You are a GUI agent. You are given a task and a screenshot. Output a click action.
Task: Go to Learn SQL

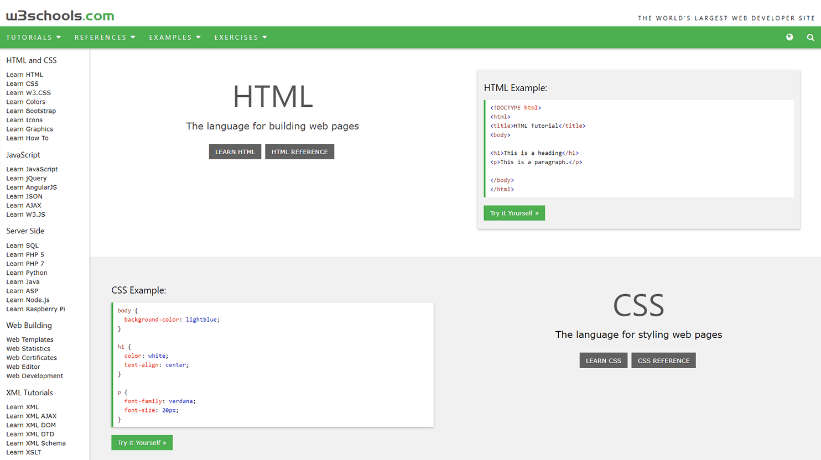tap(22, 245)
